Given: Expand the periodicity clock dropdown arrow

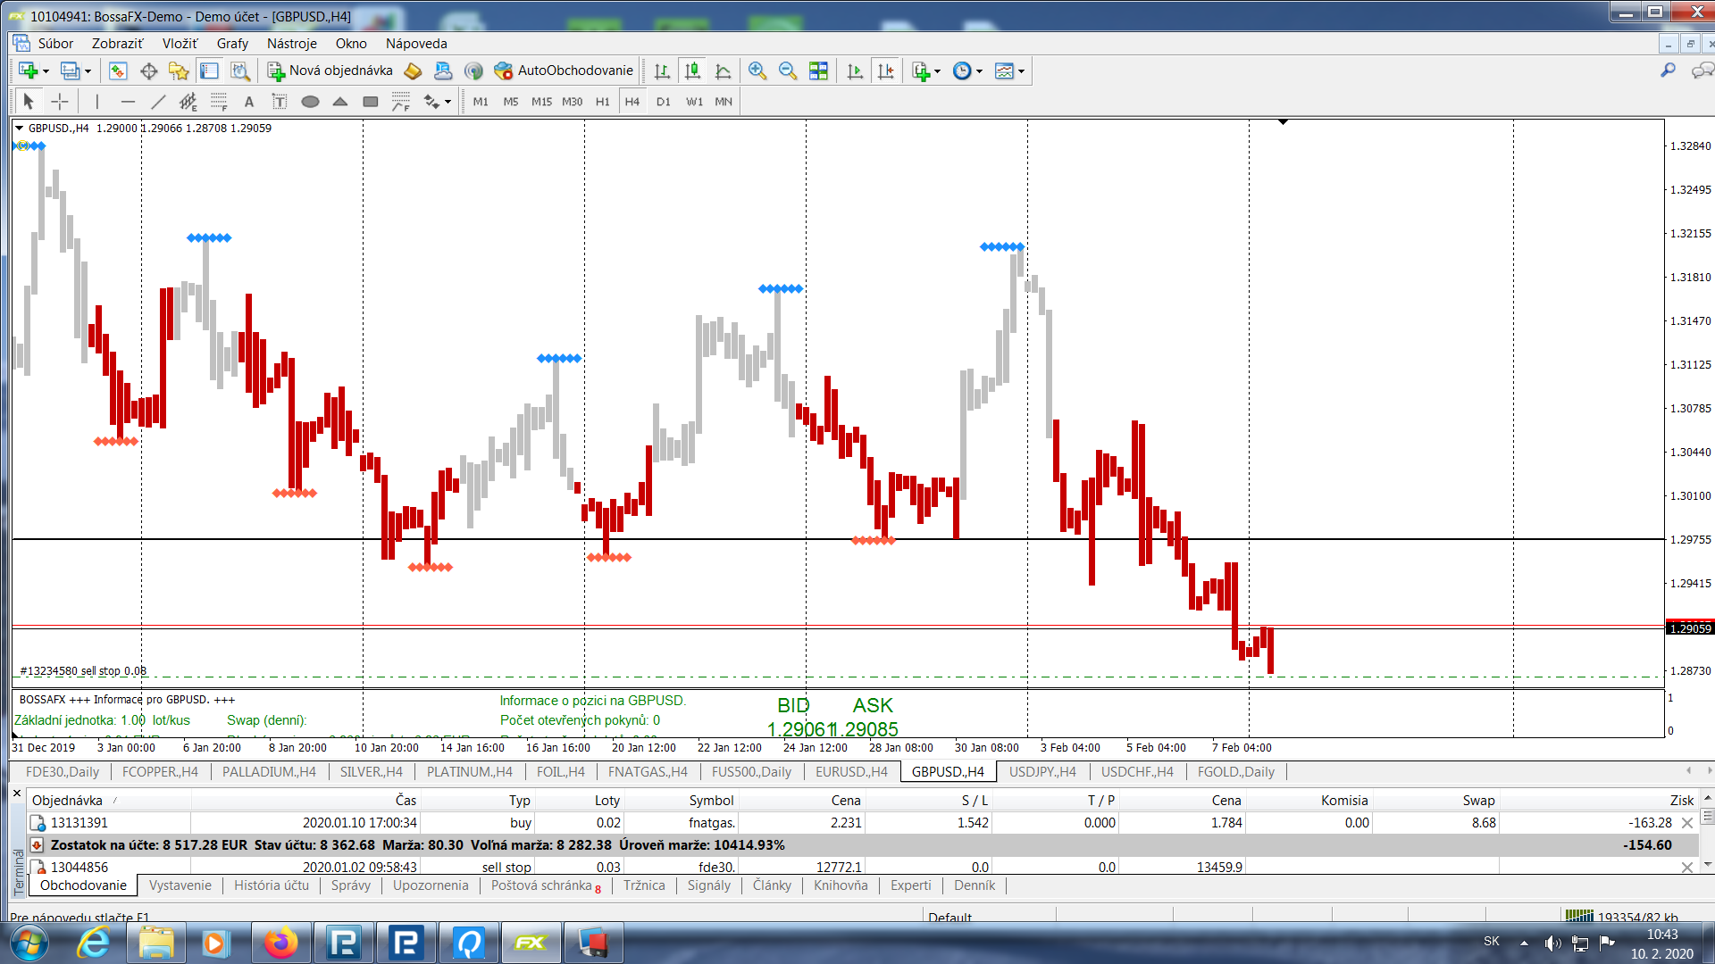Looking at the screenshot, I should [980, 71].
